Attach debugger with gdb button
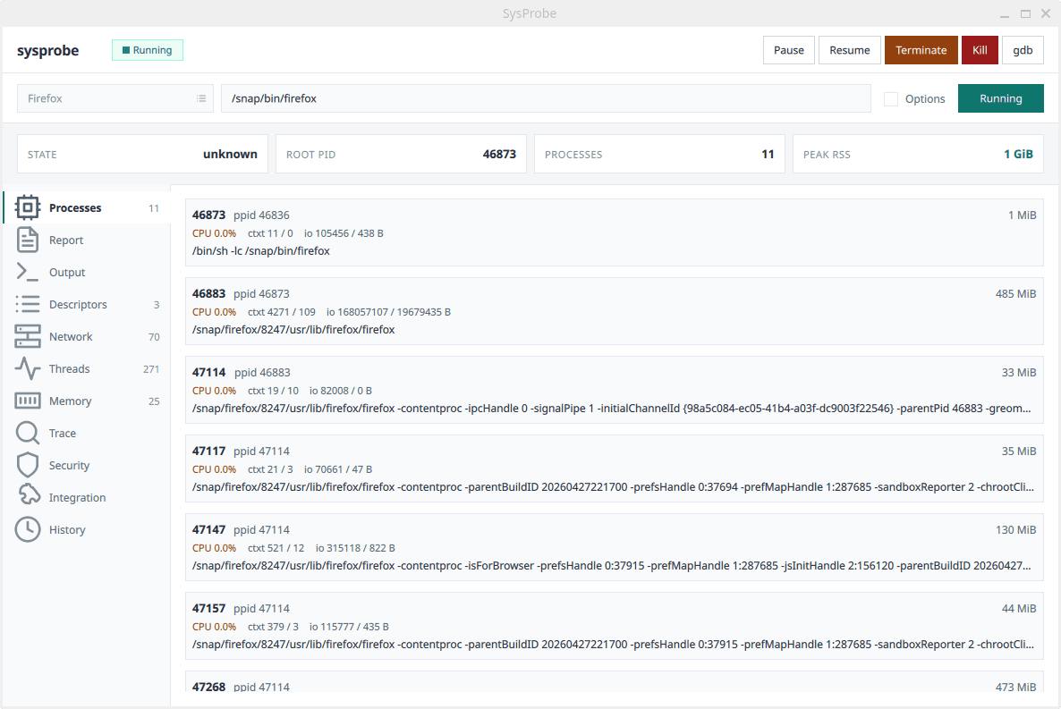This screenshot has height=709, width=1061. [1023, 50]
